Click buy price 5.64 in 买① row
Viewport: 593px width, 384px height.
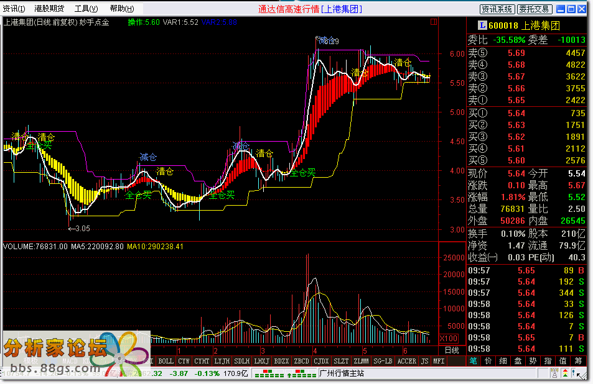click(x=516, y=113)
